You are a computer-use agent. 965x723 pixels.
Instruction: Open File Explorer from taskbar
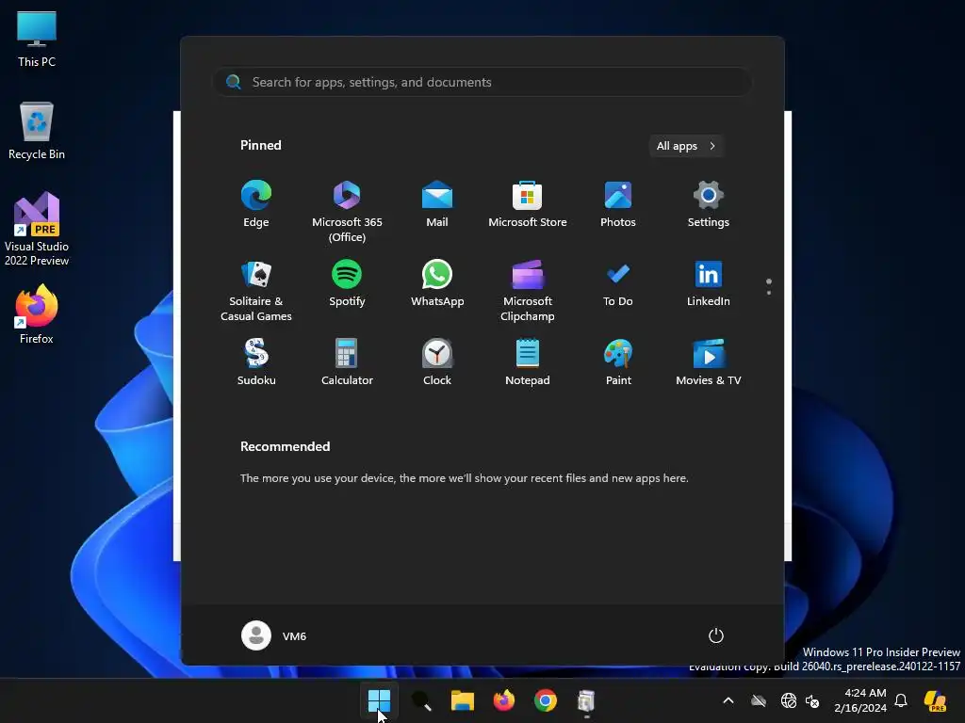coord(462,700)
